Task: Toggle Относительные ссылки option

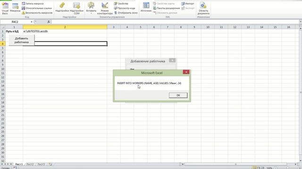Action: tap(37, 8)
